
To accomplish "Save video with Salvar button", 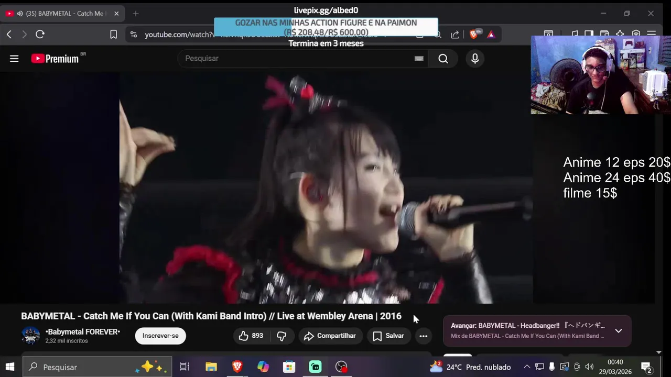I will pyautogui.click(x=388, y=336).
